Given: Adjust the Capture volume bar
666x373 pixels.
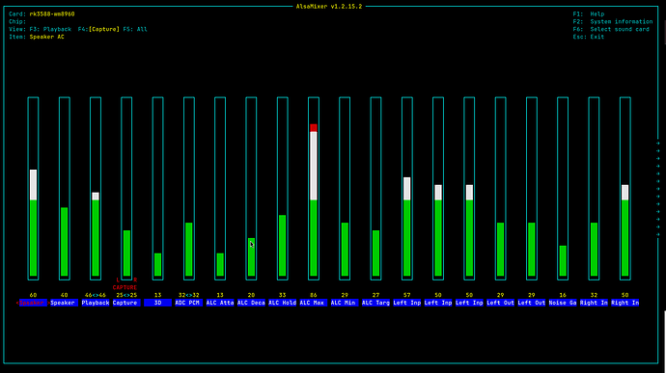Looking at the screenshot, I should pos(126,188).
